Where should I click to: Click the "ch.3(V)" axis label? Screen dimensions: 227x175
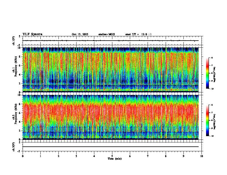tap(14, 147)
